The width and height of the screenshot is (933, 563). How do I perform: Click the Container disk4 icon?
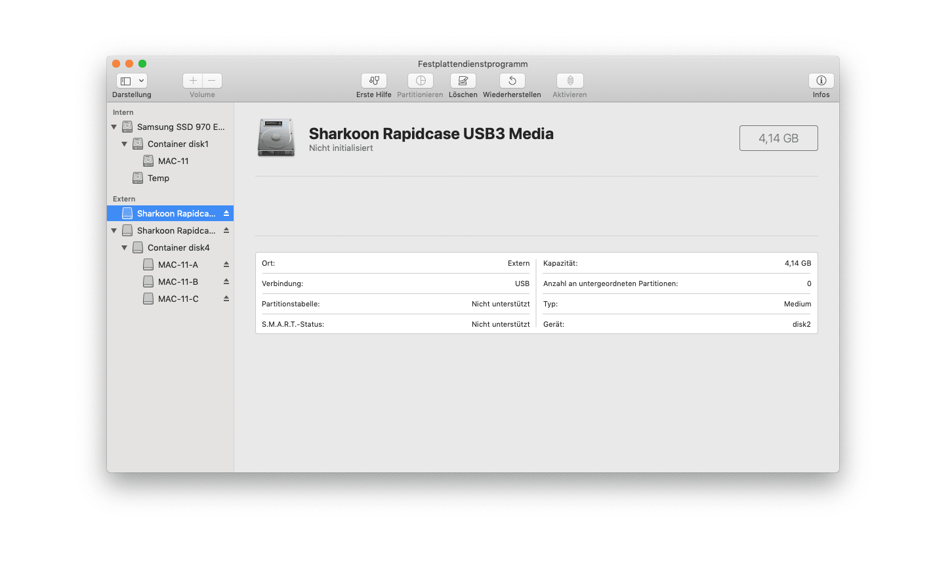[x=138, y=248]
